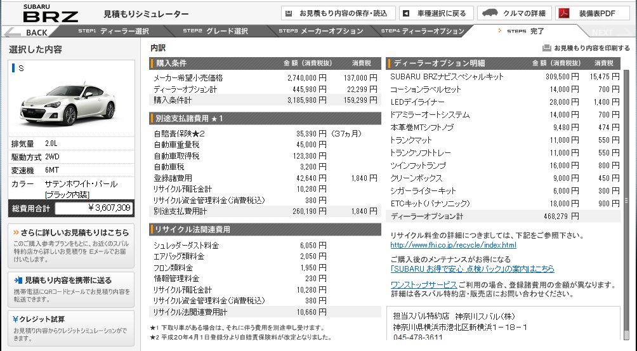The height and width of the screenshot is (351, 637).
Task: Open credit simulation panel
Action: pyautogui.click(x=71, y=328)
